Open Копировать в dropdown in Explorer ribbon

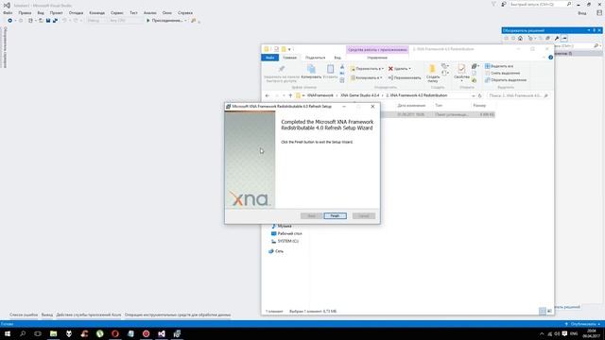pos(366,77)
